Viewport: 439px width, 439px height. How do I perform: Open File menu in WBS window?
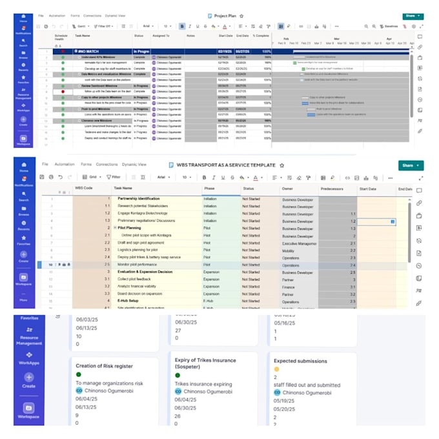coord(45,164)
